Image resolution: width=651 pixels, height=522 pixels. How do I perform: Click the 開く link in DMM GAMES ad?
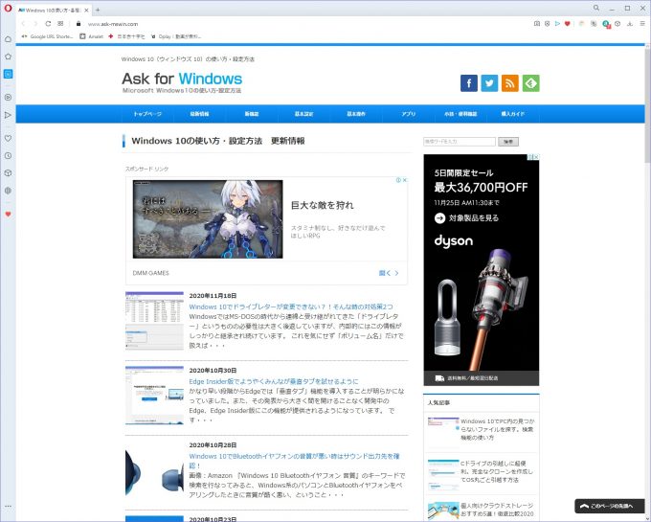(x=389, y=273)
